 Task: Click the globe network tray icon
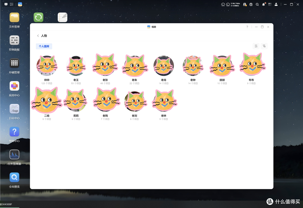pyautogui.click(x=251, y=4)
